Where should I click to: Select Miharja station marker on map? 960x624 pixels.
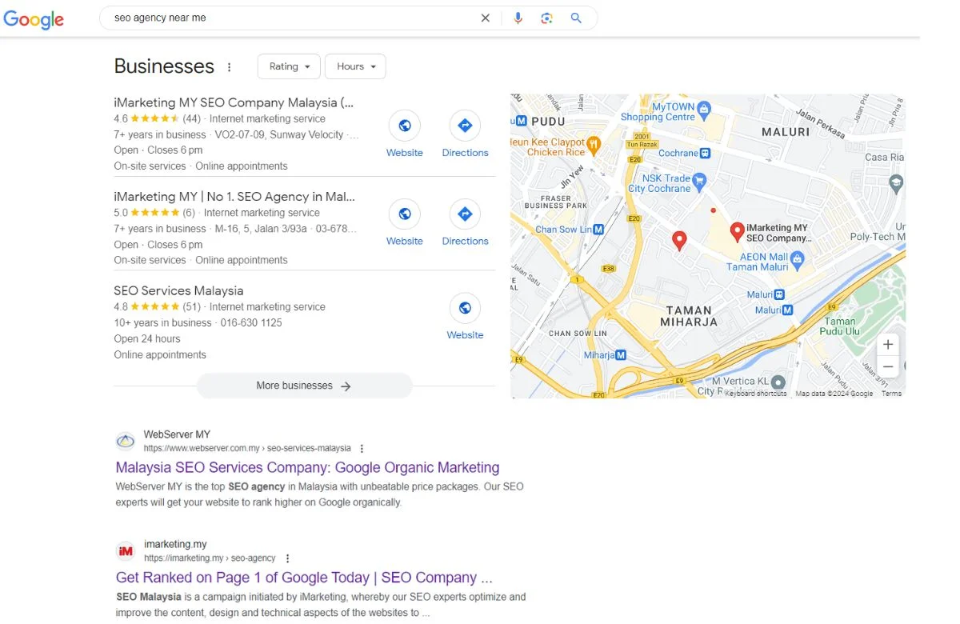click(621, 355)
